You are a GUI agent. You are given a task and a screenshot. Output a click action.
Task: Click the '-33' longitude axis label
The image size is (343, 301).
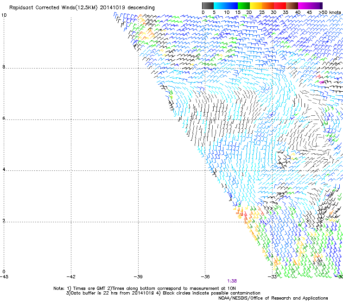(x=272, y=277)
